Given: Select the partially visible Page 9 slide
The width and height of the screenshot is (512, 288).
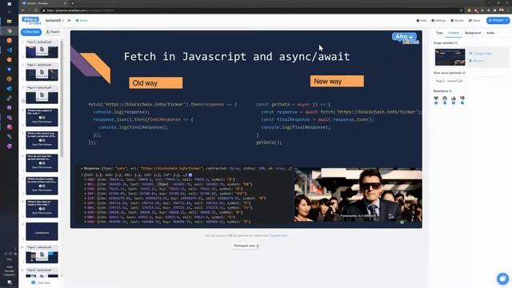Looking at the screenshot, I should point(42,273).
